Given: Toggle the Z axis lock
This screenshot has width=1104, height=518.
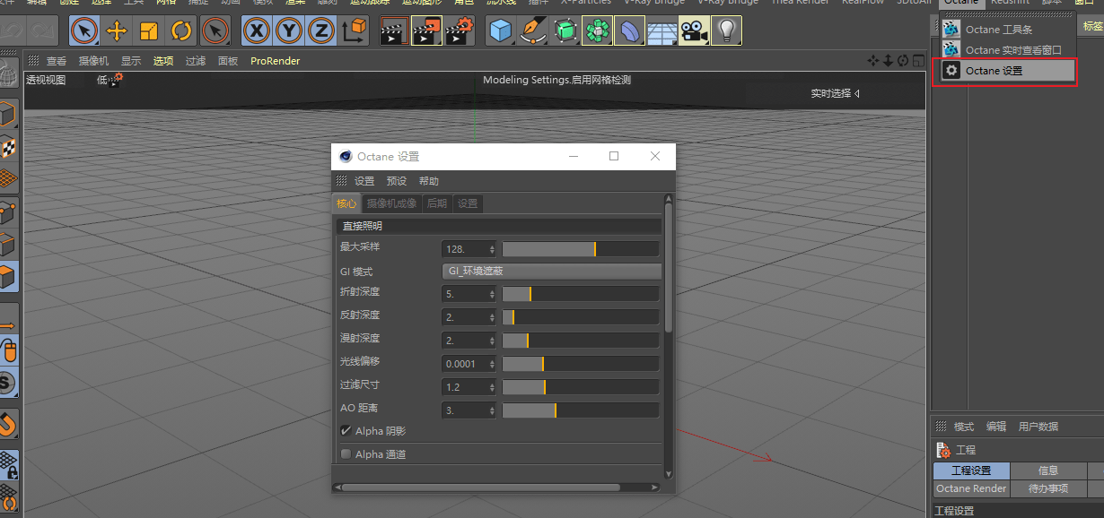Looking at the screenshot, I should pos(320,31).
